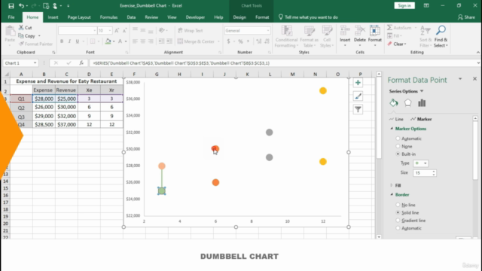Screen dimensions: 482x271
Task: Select Effects pentagon icon in pane
Action: tap(407, 103)
